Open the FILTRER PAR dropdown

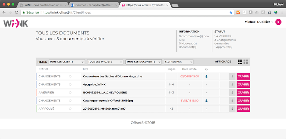(x=179, y=62)
